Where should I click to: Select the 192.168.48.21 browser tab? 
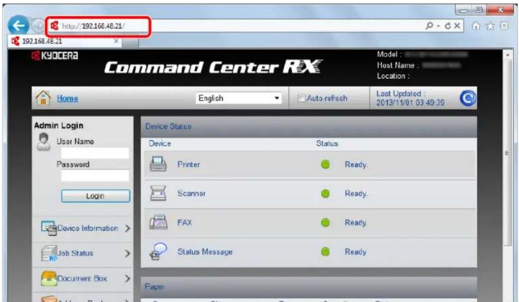click(x=64, y=41)
